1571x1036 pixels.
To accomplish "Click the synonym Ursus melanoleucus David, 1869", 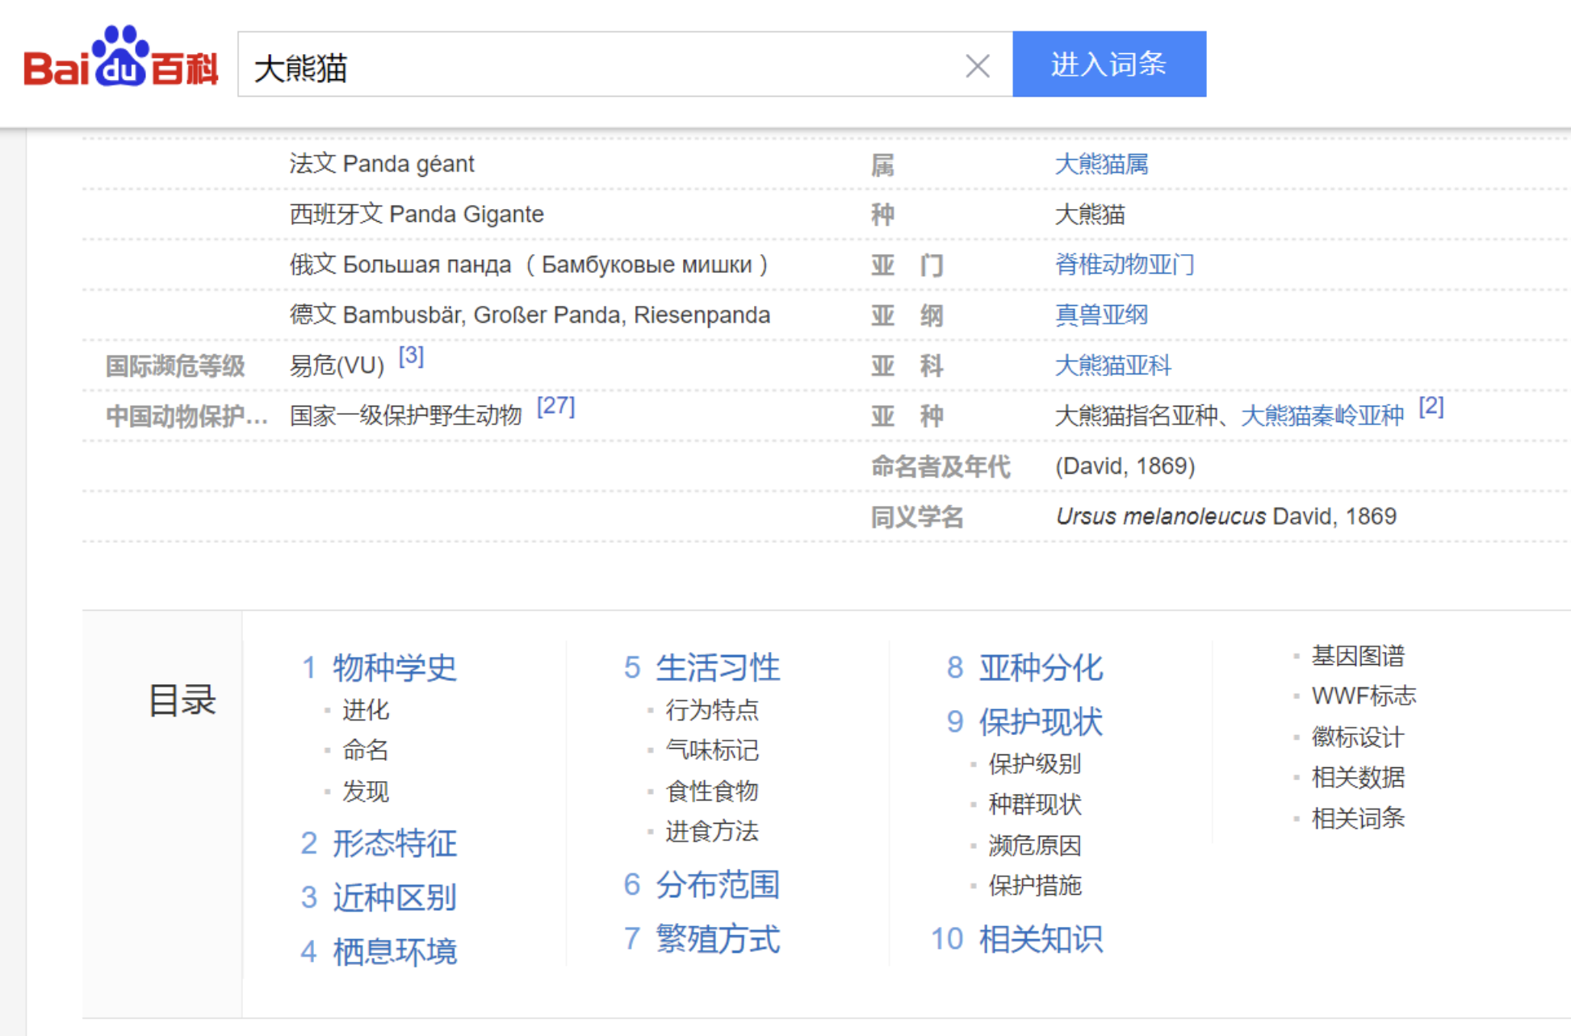I will (x=1225, y=516).
